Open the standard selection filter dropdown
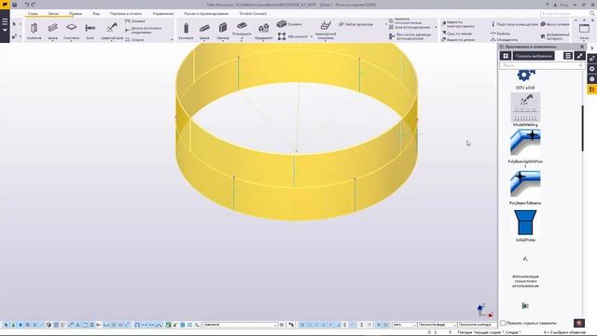Screen dimensions: 597x336 pyautogui.click(x=275, y=325)
